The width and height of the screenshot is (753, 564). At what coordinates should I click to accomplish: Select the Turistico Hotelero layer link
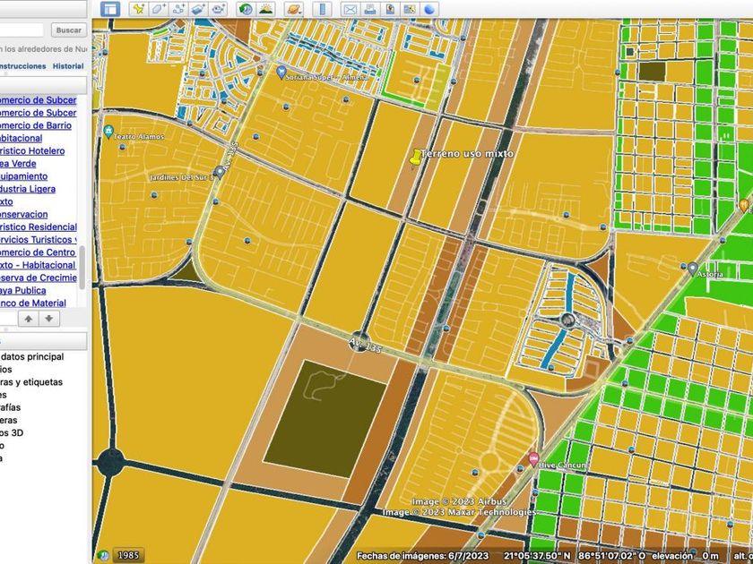(32, 151)
